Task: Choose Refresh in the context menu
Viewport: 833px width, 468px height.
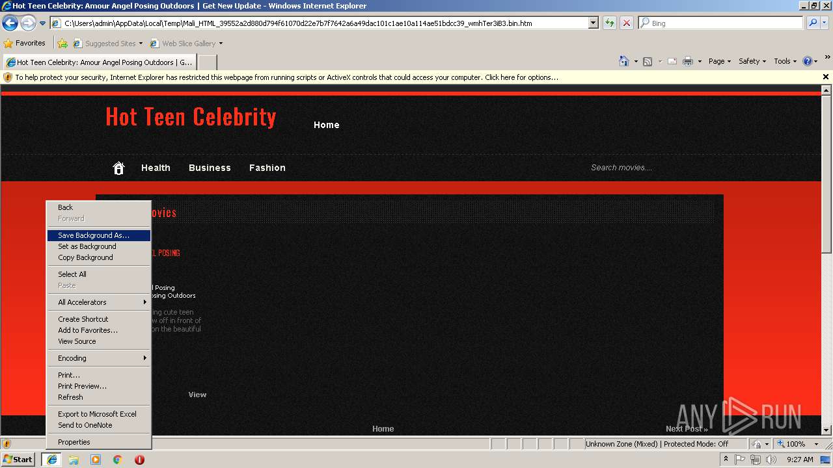Action: (x=99, y=397)
